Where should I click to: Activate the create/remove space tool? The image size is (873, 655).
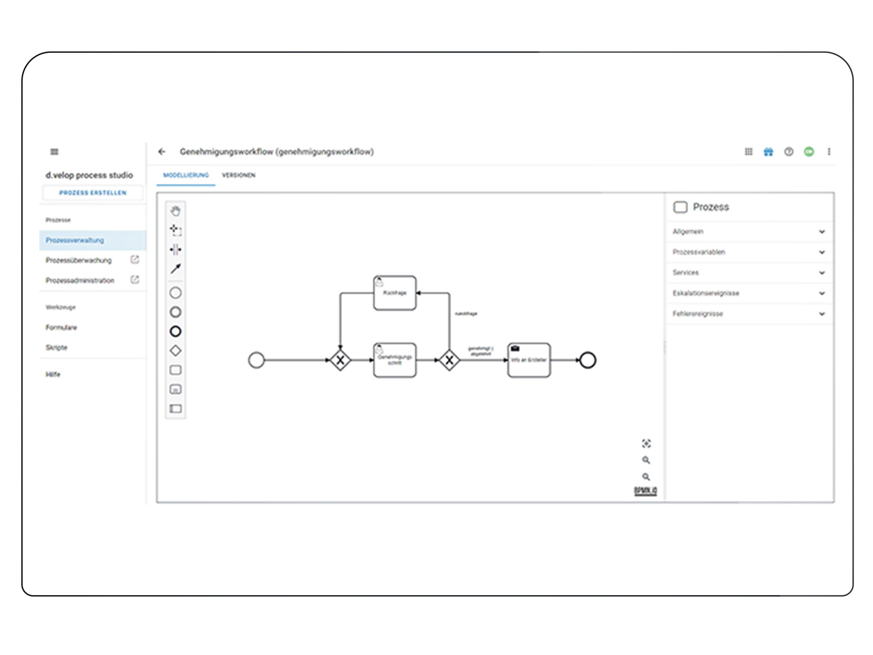(x=175, y=249)
